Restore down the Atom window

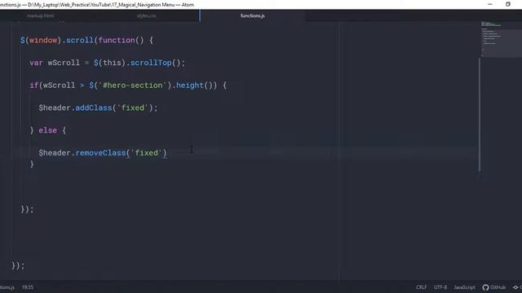(x=508, y=4)
